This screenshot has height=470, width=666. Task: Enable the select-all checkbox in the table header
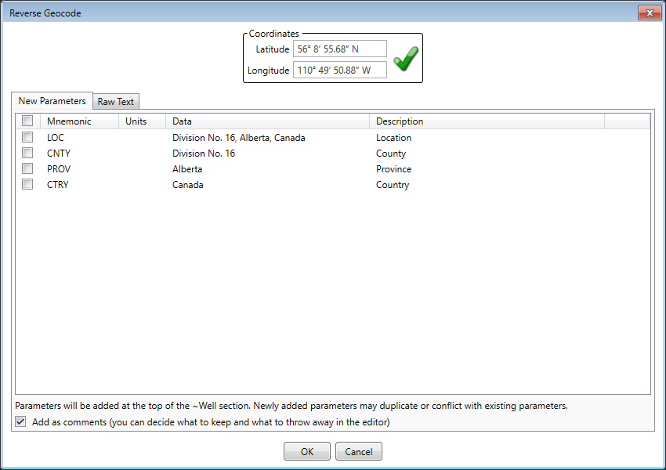27,121
